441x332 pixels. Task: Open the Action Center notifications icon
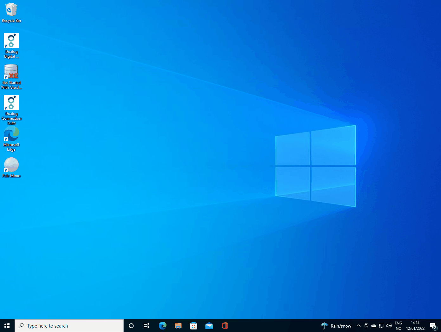pyautogui.click(x=433, y=326)
